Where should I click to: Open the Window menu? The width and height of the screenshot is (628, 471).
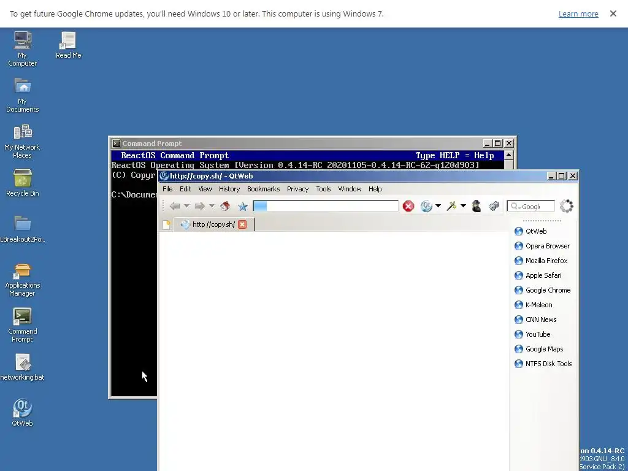click(x=350, y=189)
